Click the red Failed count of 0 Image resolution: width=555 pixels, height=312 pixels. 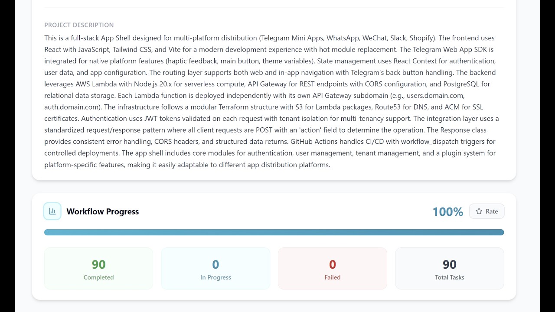click(x=333, y=264)
